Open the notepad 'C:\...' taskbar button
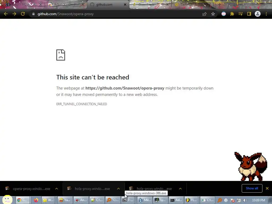Image resolution: width=272 pixels, height=204 pixels. click(x=97, y=200)
